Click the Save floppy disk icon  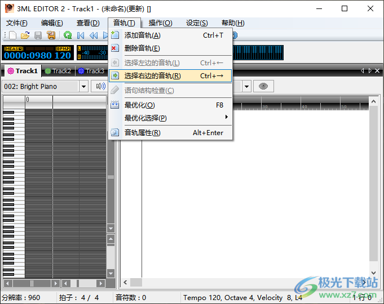pyautogui.click(x=38, y=35)
